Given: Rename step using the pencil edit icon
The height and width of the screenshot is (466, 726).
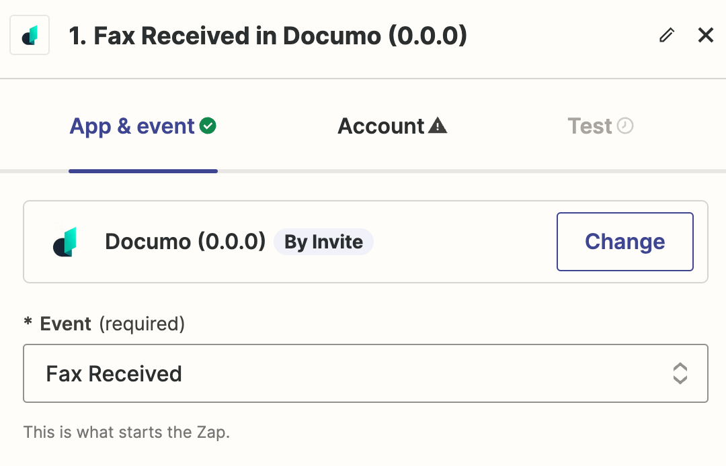Looking at the screenshot, I should point(667,35).
